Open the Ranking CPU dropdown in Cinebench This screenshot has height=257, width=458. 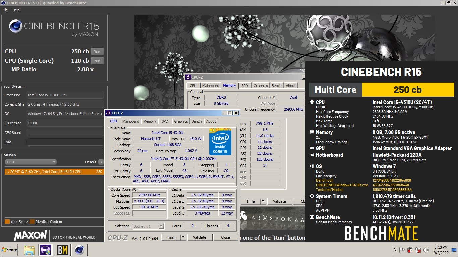coord(31,162)
